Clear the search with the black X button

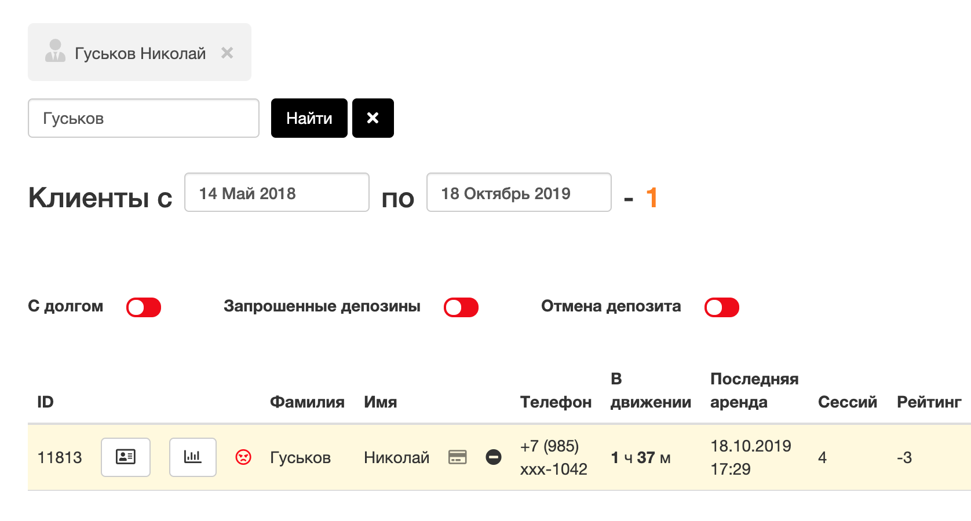pos(373,118)
